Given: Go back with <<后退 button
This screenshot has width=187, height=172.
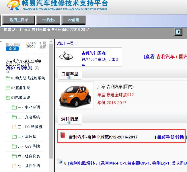Looking at the screenshot, I should pyautogui.click(x=48, y=20).
